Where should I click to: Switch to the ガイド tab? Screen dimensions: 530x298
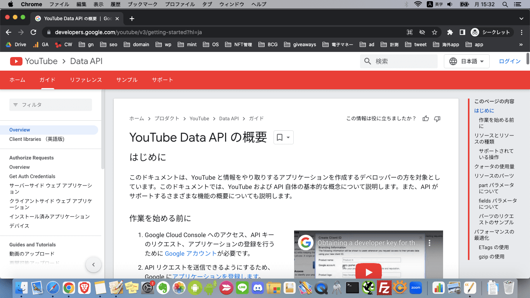pos(47,80)
